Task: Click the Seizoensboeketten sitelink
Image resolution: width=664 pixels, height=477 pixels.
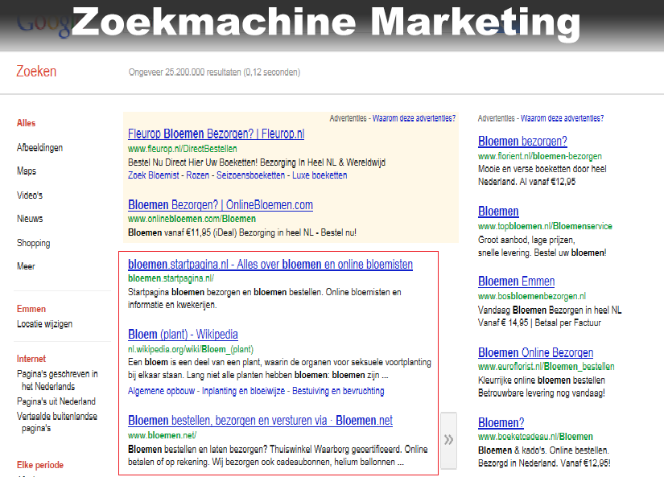Action: click(250, 175)
